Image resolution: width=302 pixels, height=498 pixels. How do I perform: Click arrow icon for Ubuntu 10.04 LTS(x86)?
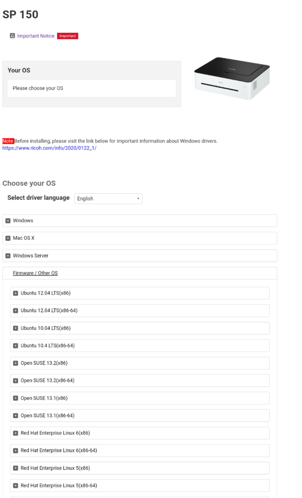[16, 328]
